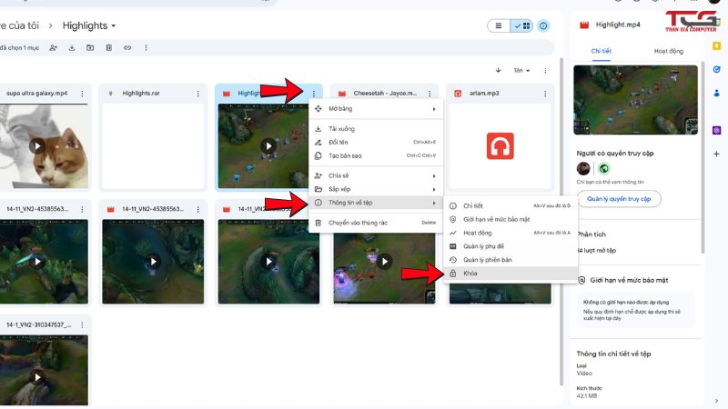Click the Quản lý quyền truy cập button

619,199
